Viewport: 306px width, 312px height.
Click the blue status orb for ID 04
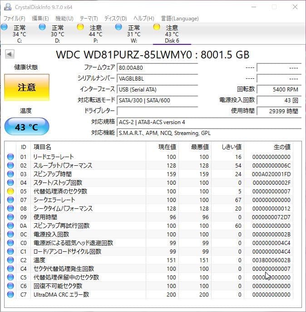point(10,182)
